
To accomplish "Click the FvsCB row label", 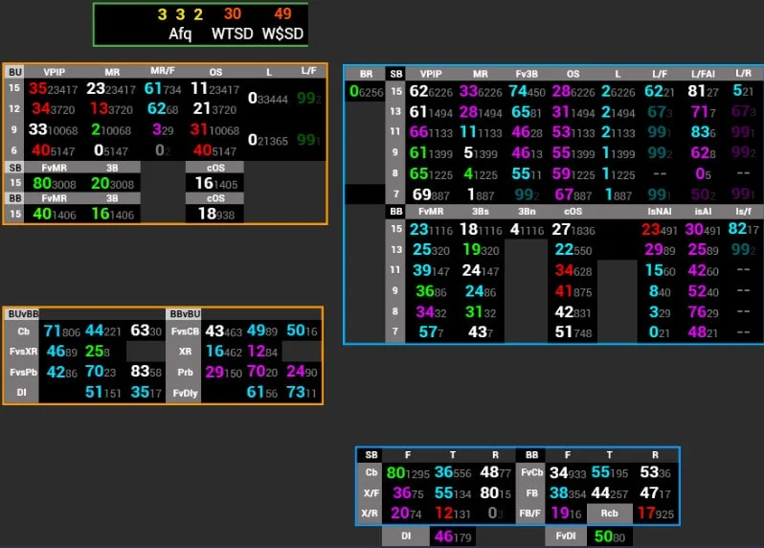I will click(183, 331).
